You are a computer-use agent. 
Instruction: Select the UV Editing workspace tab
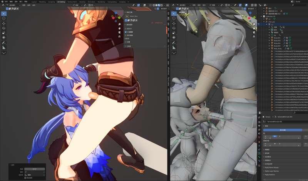pyautogui.click(x=61, y=2)
